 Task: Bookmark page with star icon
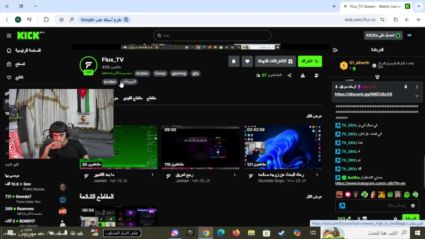pyautogui.click(x=61, y=20)
